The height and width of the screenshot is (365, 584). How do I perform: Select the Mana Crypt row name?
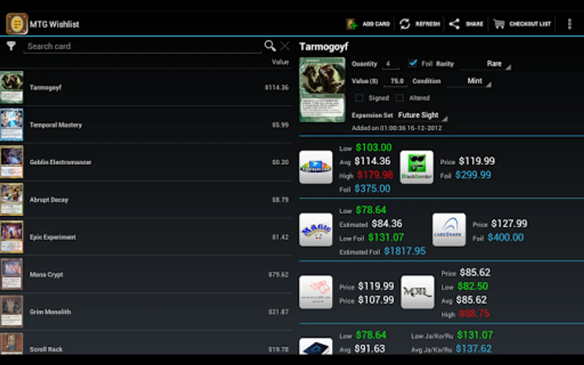tap(46, 275)
